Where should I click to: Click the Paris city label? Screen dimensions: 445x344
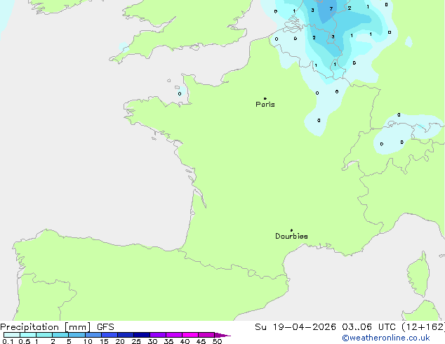pyautogui.click(x=265, y=105)
